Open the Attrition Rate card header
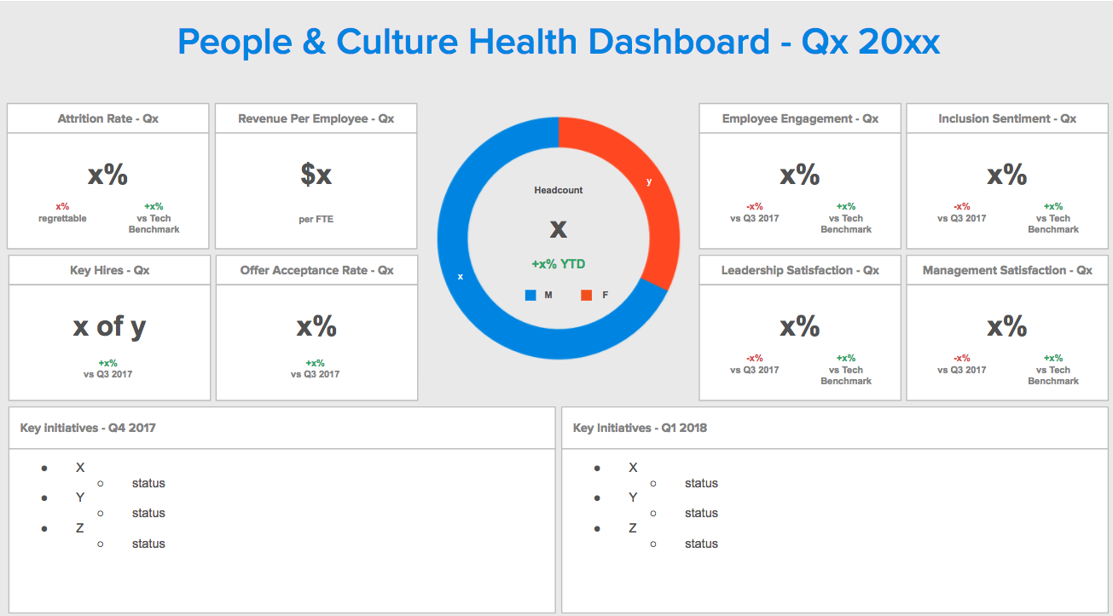Viewport: 1113px width, 616px height. 108,118
